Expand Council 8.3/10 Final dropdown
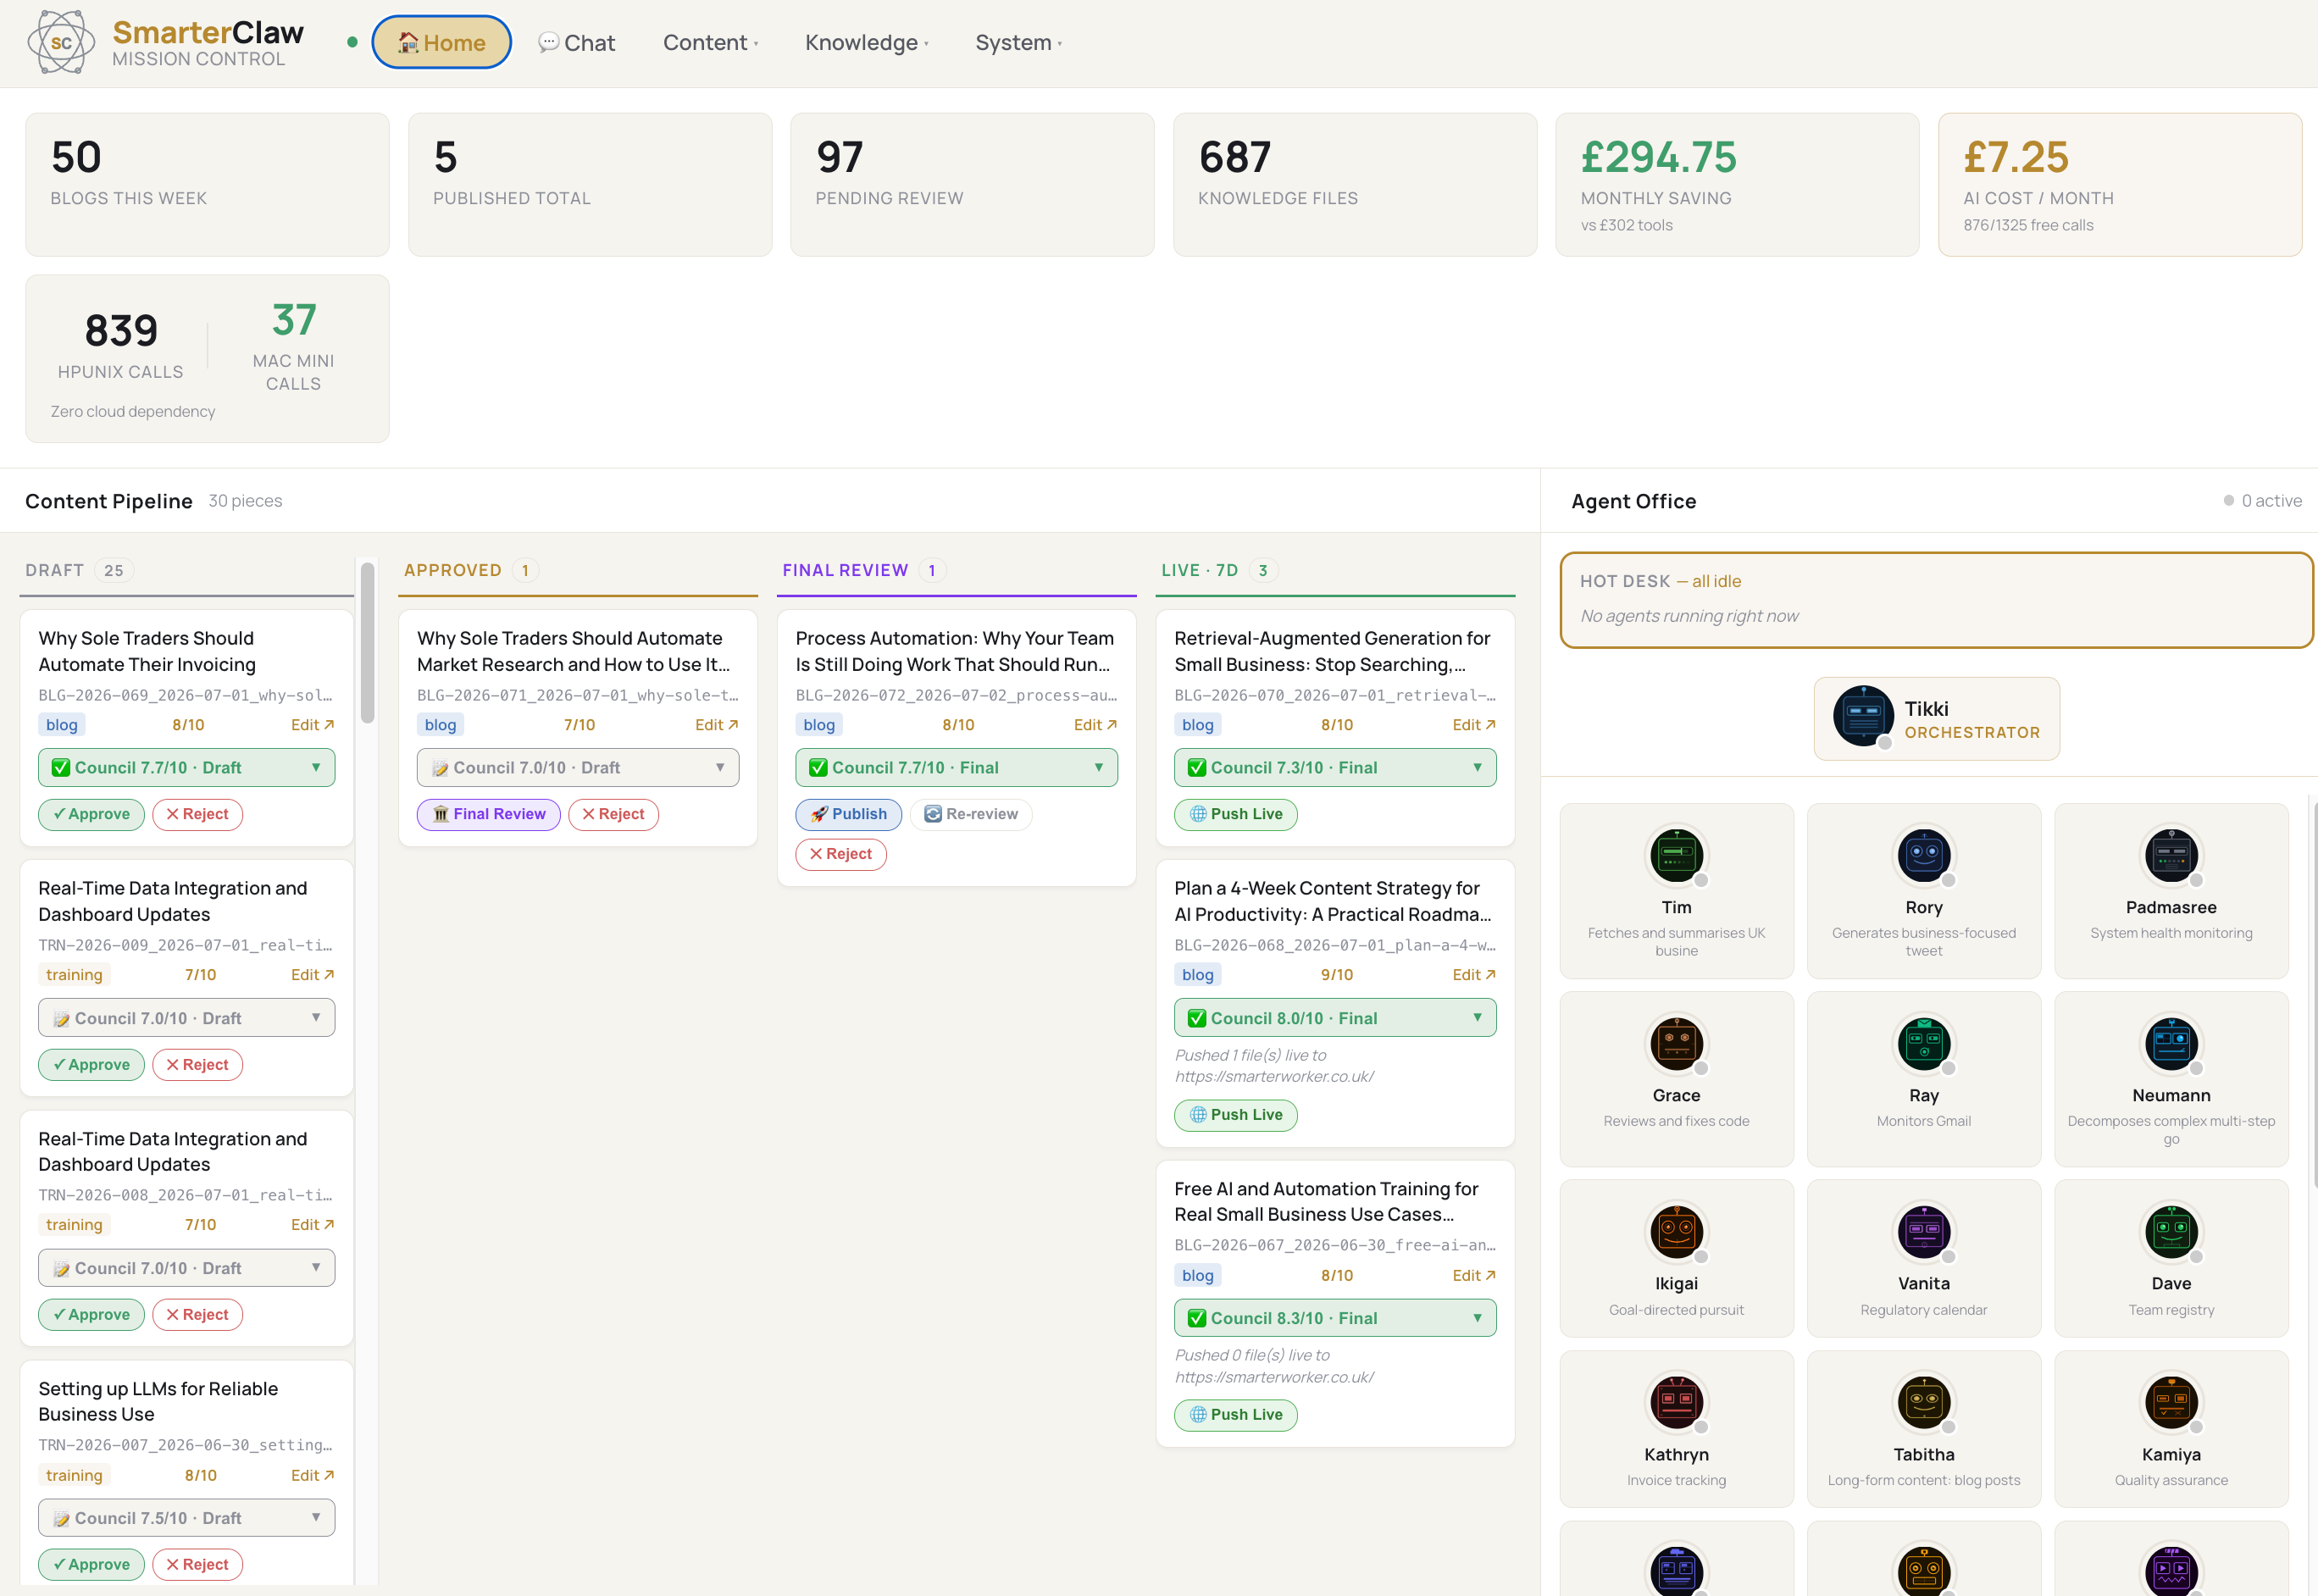The image size is (2318, 1596). tap(1335, 1318)
